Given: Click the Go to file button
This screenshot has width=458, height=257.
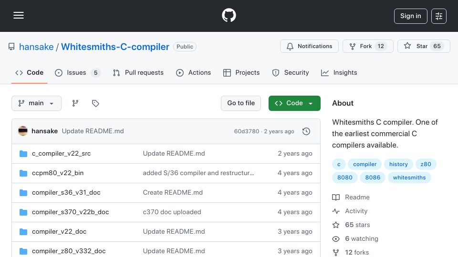Looking at the screenshot, I should [x=241, y=103].
